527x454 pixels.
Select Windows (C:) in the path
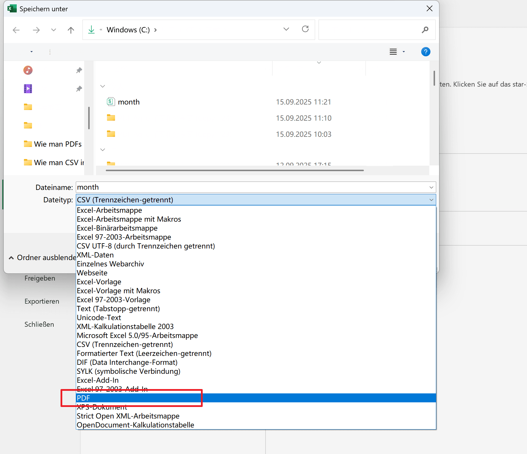(128, 30)
